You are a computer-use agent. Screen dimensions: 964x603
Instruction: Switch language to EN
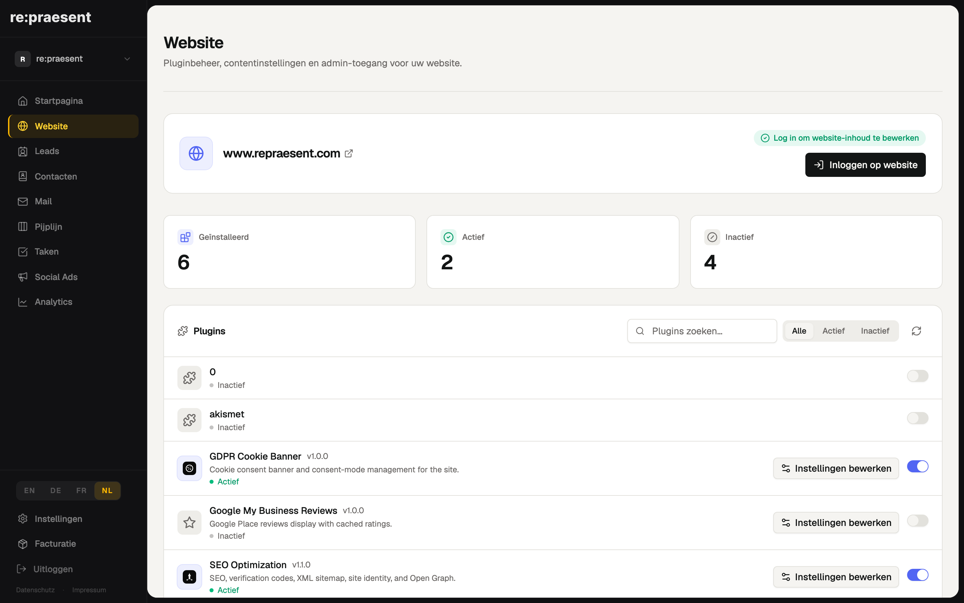29,490
